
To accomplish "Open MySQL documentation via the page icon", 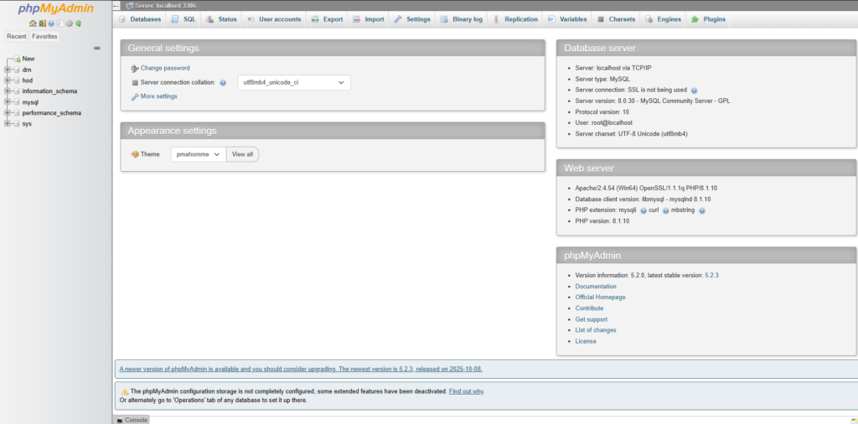I will [x=60, y=23].
